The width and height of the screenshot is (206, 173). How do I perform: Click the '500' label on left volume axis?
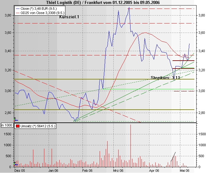coord(9,156)
